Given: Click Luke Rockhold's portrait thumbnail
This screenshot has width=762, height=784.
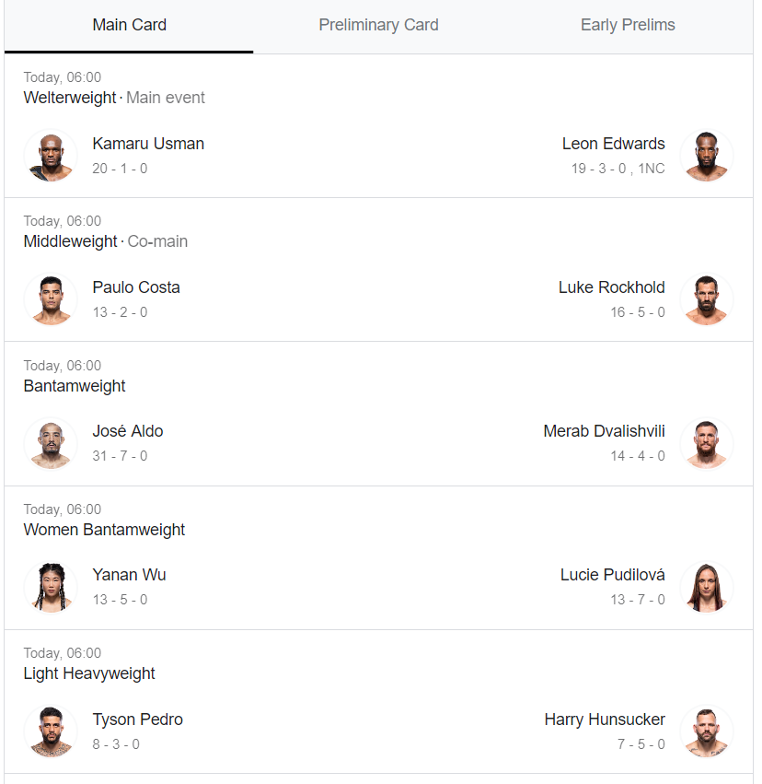Looking at the screenshot, I should pyautogui.click(x=707, y=299).
